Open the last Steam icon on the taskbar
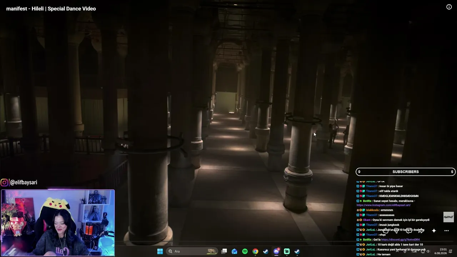The width and height of the screenshot is (457, 257). [297, 251]
